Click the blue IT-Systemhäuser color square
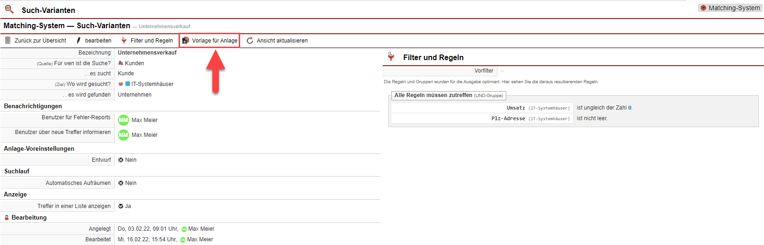 [x=128, y=84]
